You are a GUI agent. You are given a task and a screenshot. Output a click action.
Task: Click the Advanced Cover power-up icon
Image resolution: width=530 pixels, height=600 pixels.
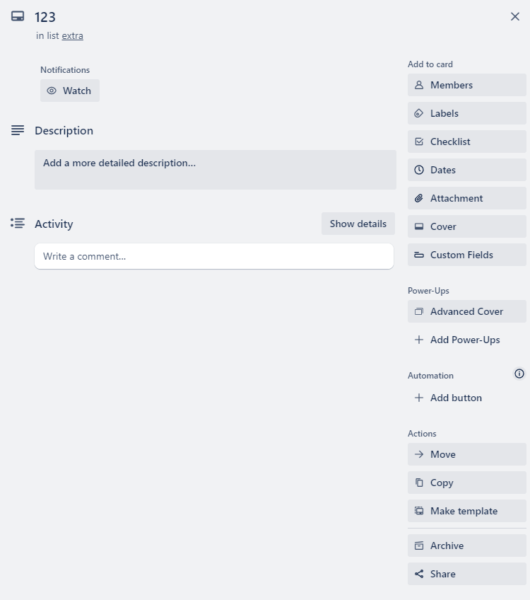[419, 311]
